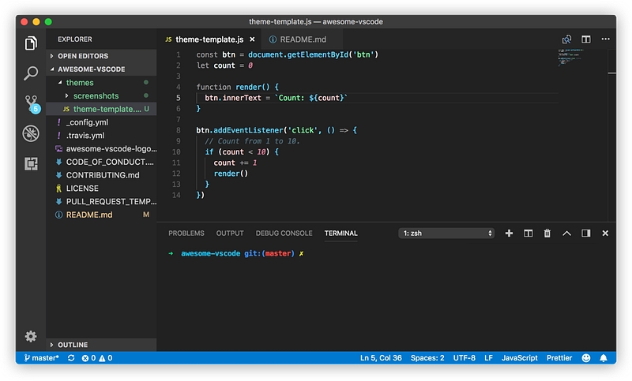
Task: Open the Debug view in activity bar
Action: pyautogui.click(x=31, y=133)
